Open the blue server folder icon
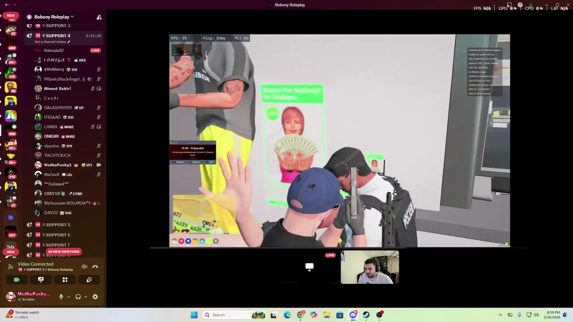Viewport: 573px width, 322px height. [x=11, y=217]
